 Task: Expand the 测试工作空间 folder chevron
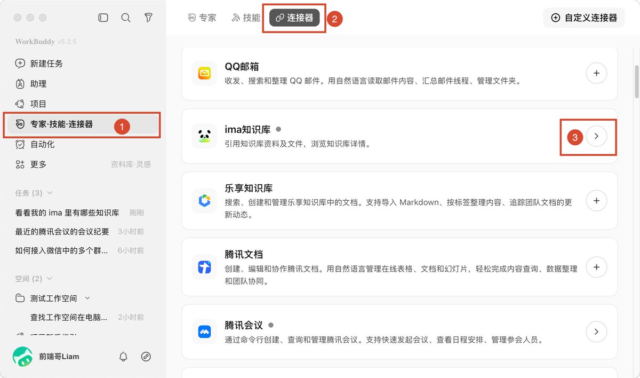pyautogui.click(x=87, y=298)
